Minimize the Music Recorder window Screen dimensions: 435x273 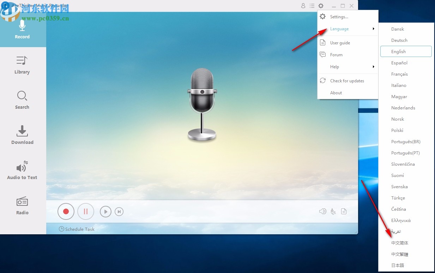coord(334,6)
